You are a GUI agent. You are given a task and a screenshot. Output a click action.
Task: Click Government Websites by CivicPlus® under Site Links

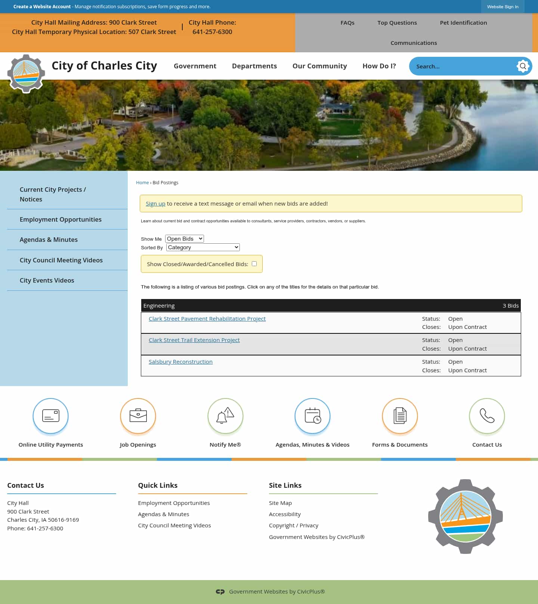pyautogui.click(x=317, y=537)
